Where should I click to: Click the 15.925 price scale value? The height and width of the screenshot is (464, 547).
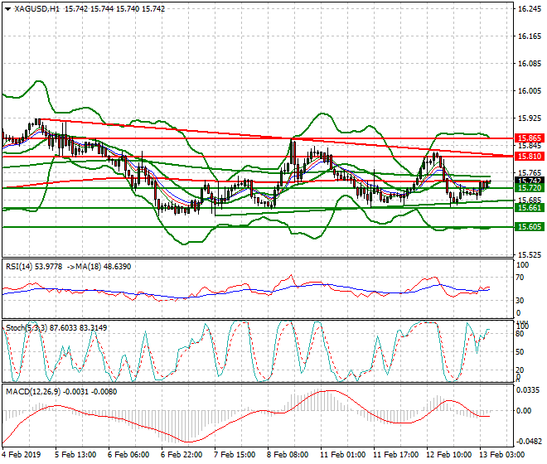(x=530, y=118)
